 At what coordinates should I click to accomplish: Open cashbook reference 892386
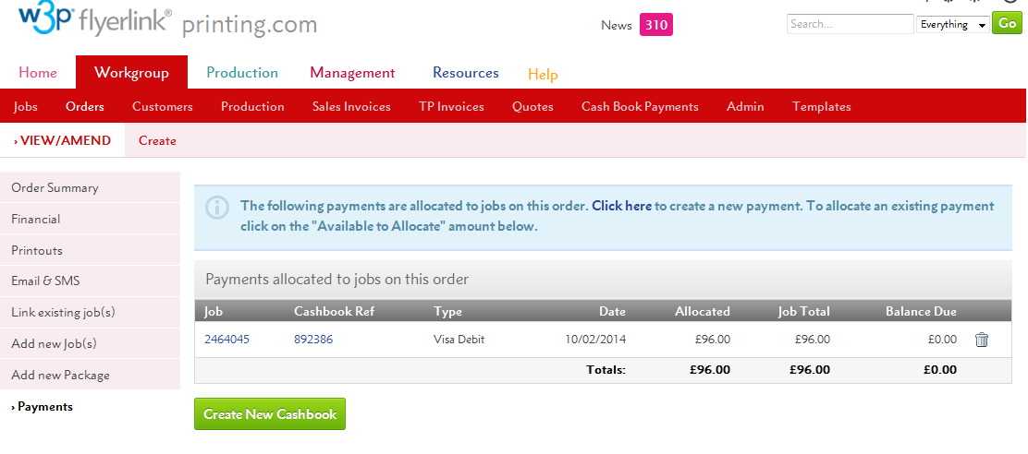tap(313, 340)
